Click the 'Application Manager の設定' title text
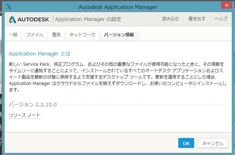The width and height of the screenshot is (235, 155). pos(88,19)
